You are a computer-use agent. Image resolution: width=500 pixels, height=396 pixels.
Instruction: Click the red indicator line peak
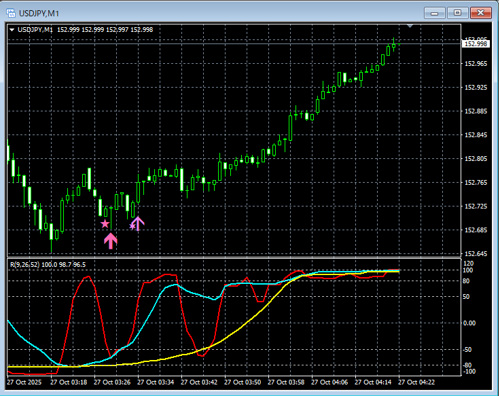(87, 276)
